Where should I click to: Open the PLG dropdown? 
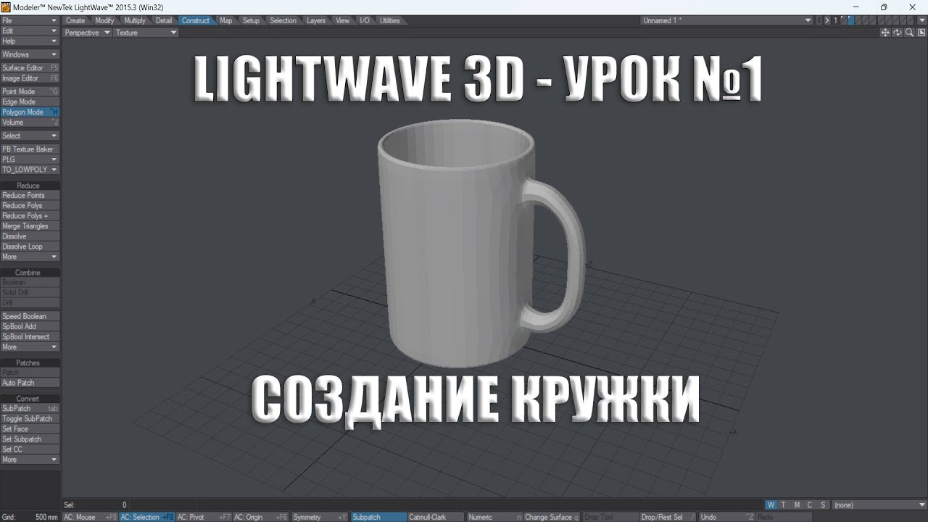(30, 159)
